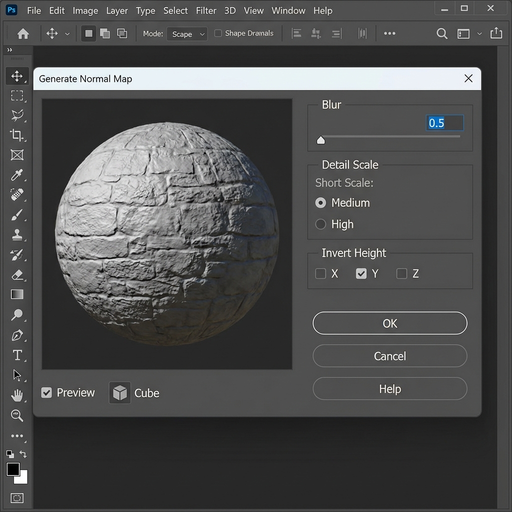Select the Type tool
The height and width of the screenshot is (512, 512).
(x=17, y=355)
